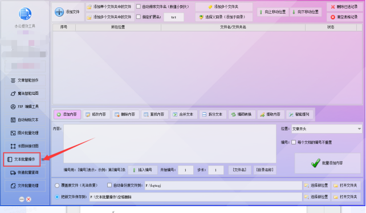Switch to 查找内容 tab

(x=154, y=114)
